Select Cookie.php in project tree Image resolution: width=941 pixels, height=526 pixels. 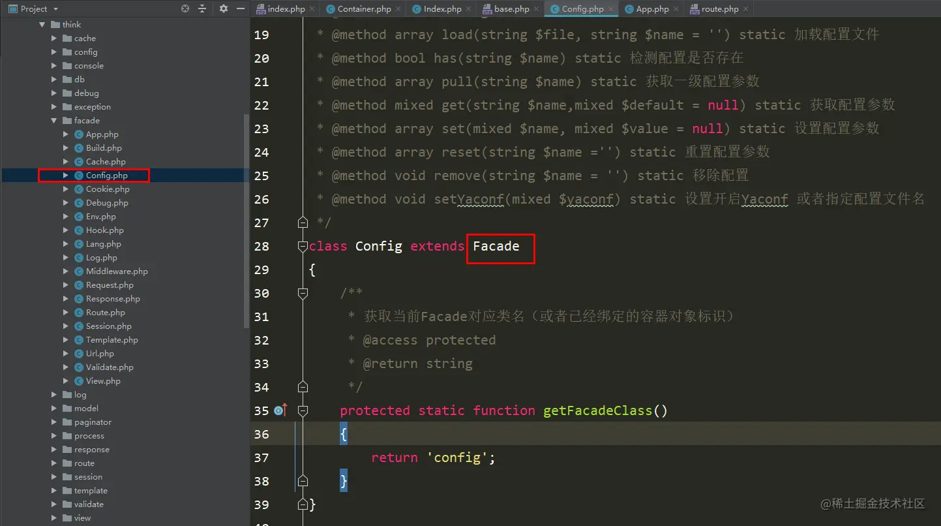point(108,189)
